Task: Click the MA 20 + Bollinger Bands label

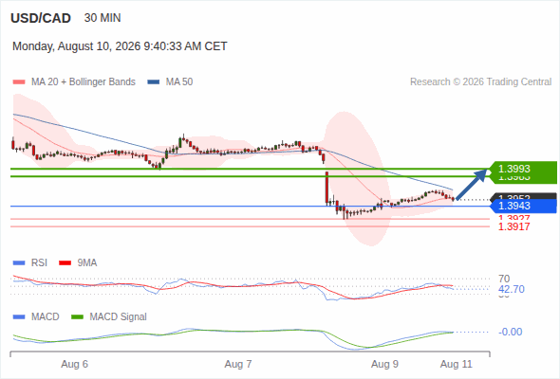Action: point(84,82)
